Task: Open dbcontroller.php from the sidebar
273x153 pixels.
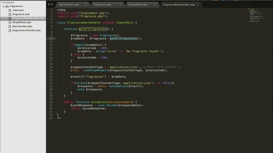Action: pos(22,26)
